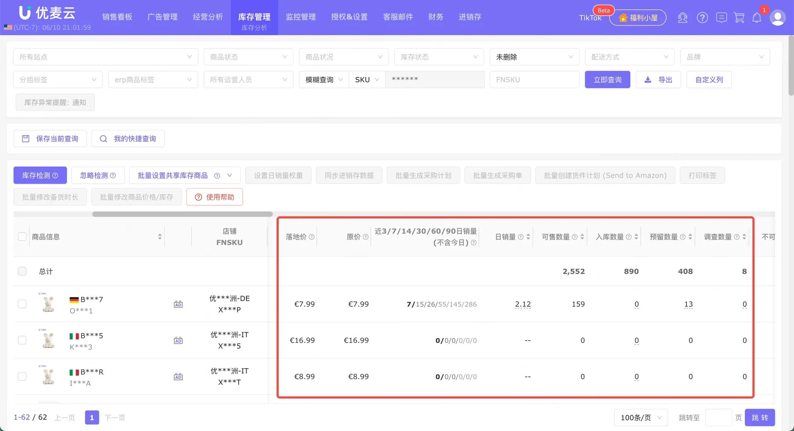Change the 100条/页 page size dropdown
Screen dimensions: 794x431
point(641,417)
